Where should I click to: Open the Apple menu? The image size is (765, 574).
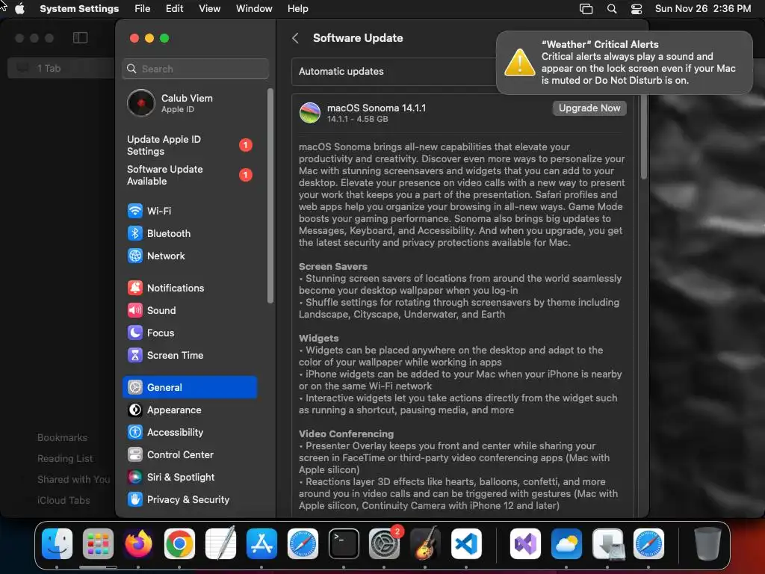tap(19, 9)
